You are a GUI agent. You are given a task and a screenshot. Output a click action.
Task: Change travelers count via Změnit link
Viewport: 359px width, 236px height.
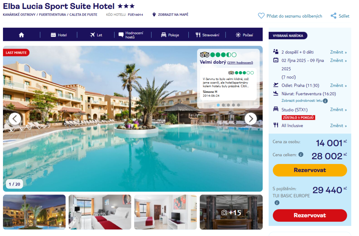point(338,52)
